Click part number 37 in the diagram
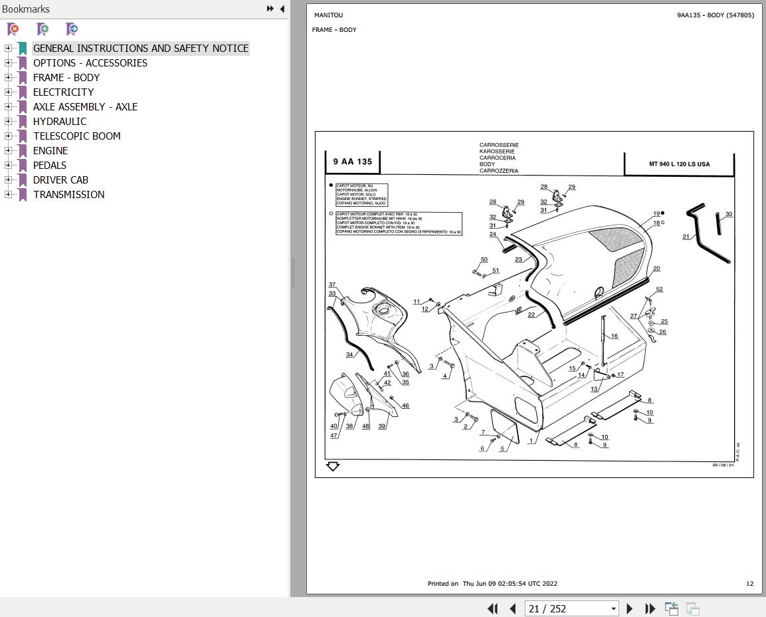The width and height of the screenshot is (766, 617). point(332,285)
